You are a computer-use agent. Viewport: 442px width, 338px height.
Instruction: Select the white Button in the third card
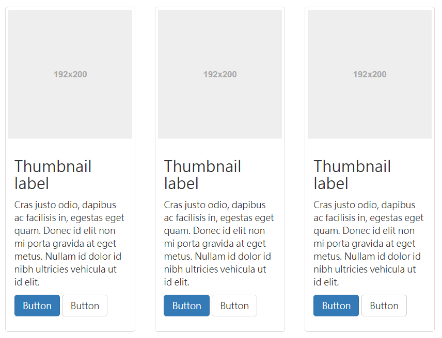coord(384,306)
